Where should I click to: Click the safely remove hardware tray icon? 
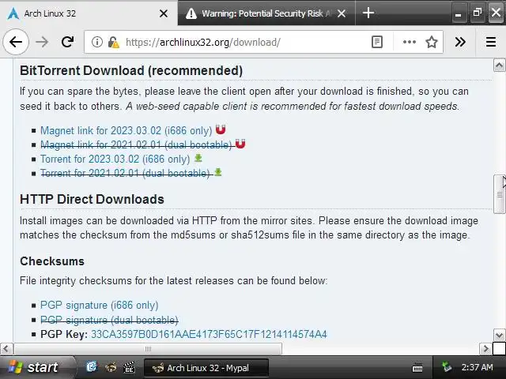click(447, 367)
